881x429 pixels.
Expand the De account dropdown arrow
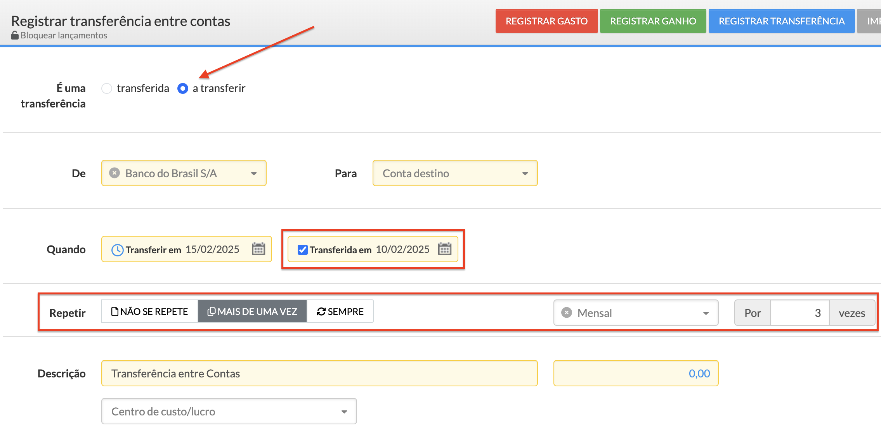point(254,173)
